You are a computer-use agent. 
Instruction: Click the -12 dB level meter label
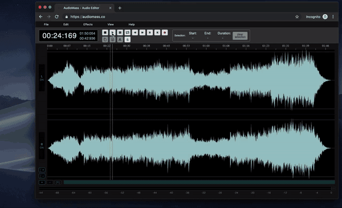point(285,193)
